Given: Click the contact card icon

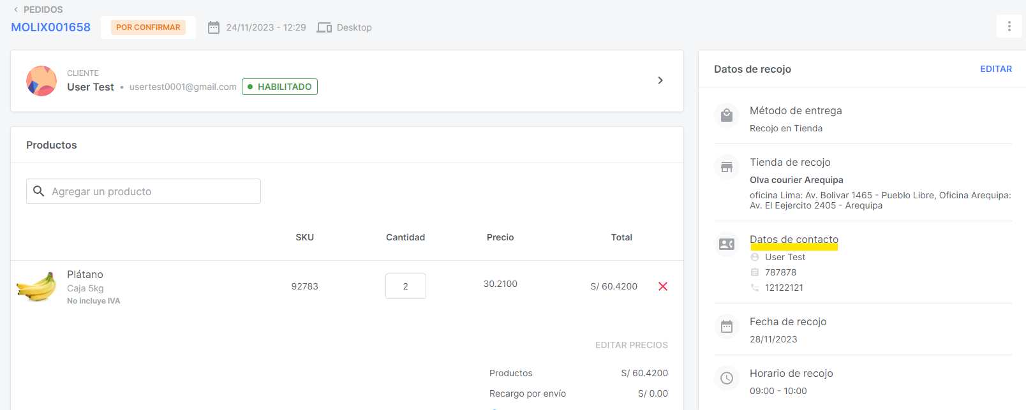Looking at the screenshot, I should (727, 244).
